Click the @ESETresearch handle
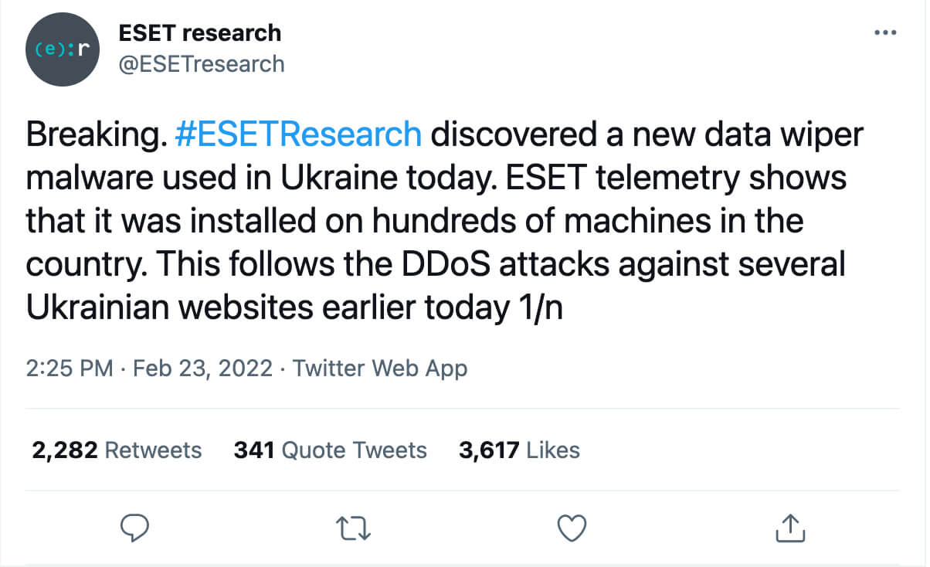The image size is (930, 567). [201, 63]
